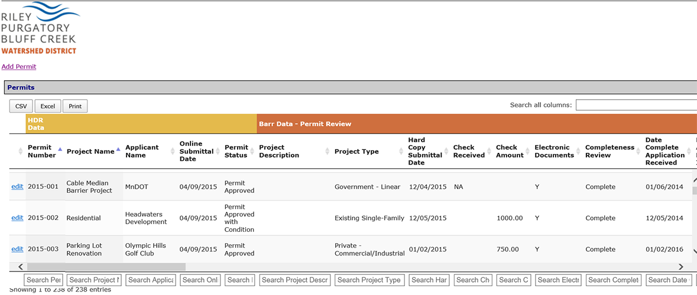Click the Search Project Type filter box
This screenshot has width=697, height=295.
tap(369, 280)
